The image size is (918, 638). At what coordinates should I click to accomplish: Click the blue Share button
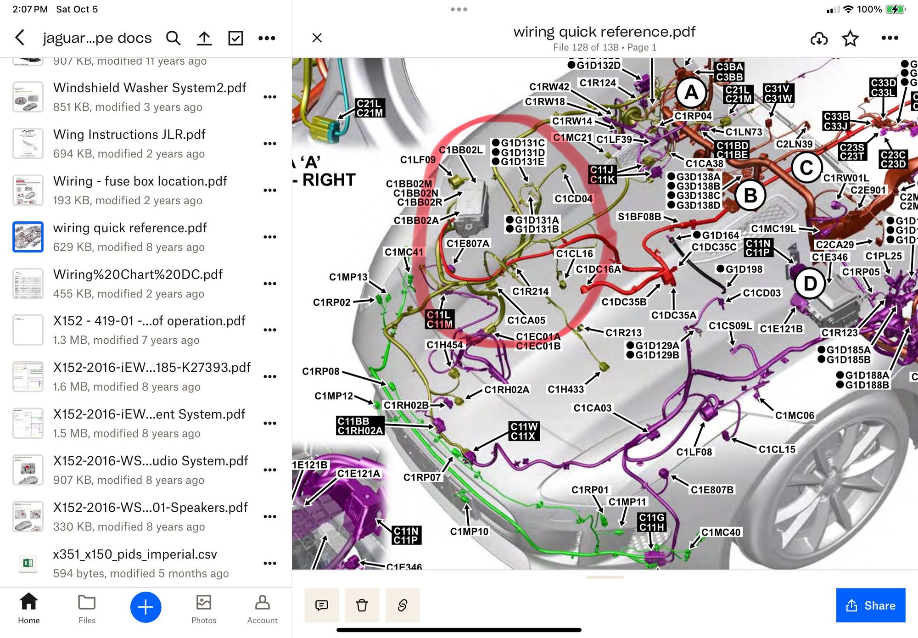[x=870, y=605]
